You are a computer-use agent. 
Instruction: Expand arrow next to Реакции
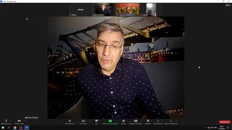pyautogui.click(x=152, y=121)
